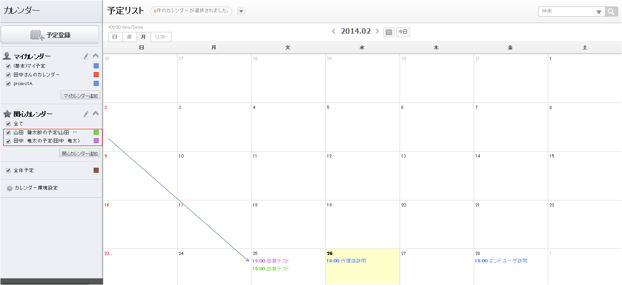The height and width of the screenshot is (285, 622).
Task: Click the マイカレンダー person icon
Action: (x=7, y=56)
